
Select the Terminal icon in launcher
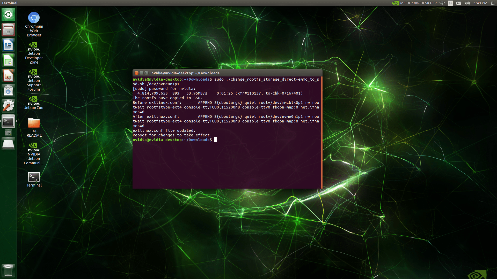pos(8,121)
